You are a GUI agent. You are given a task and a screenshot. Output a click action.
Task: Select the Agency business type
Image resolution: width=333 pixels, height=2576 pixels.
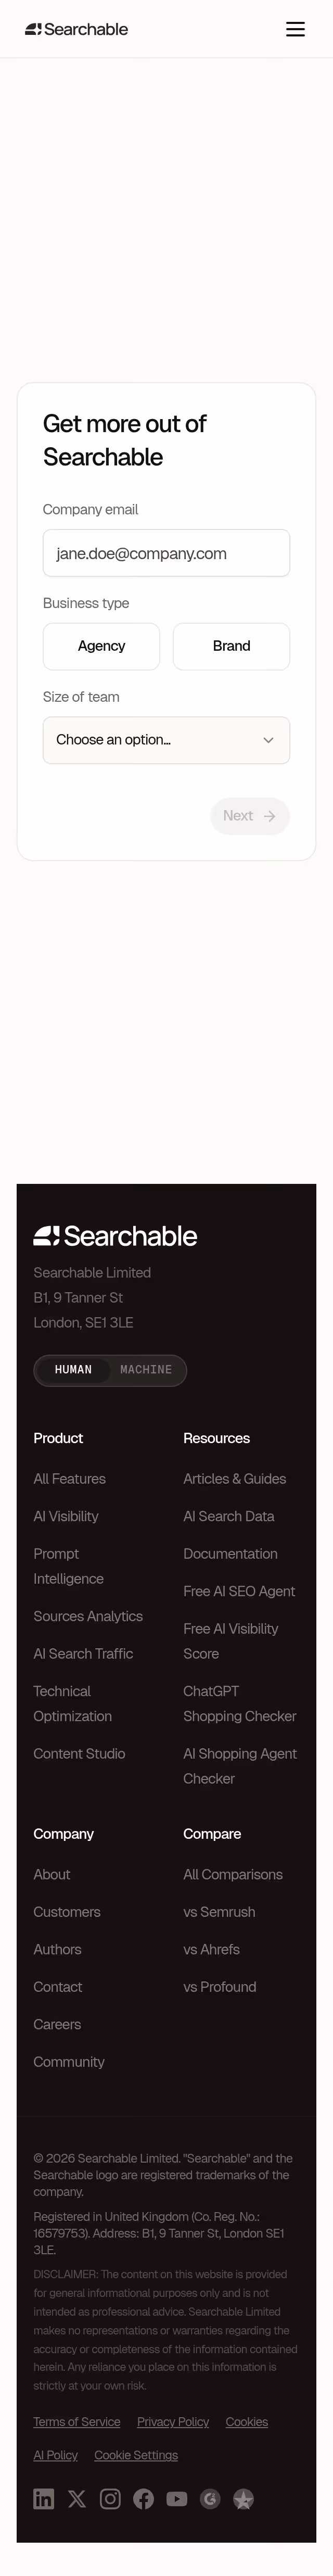101,646
